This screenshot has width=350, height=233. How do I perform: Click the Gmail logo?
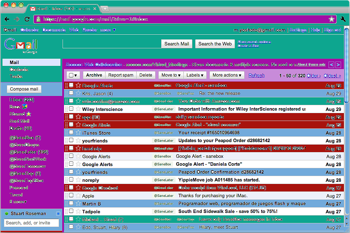(x=21, y=45)
